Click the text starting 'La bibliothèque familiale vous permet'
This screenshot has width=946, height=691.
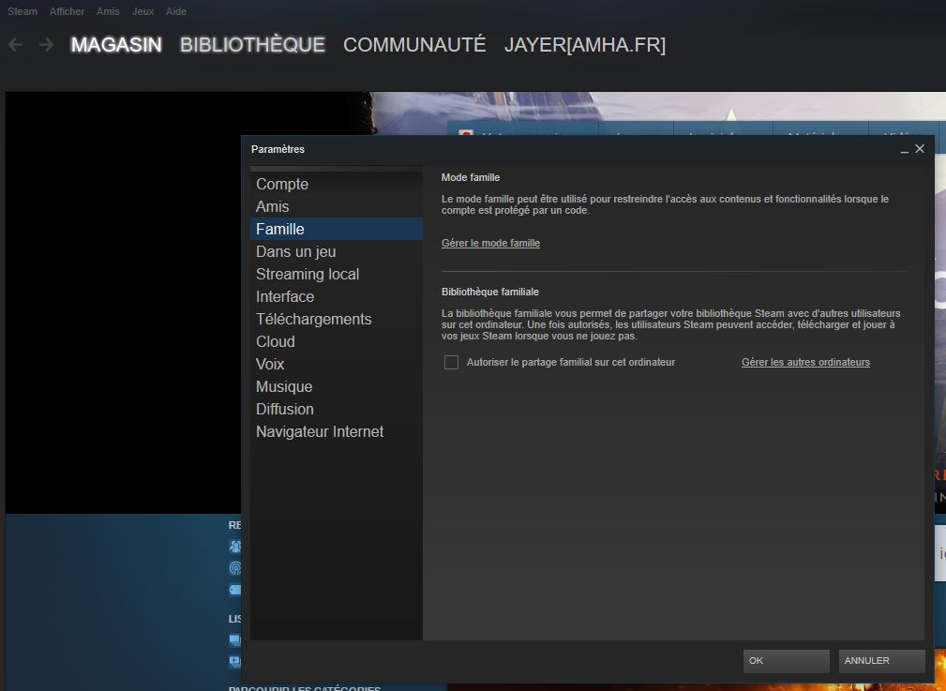[x=671, y=324]
